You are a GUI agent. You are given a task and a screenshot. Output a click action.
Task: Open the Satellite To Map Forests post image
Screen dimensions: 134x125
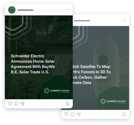[x=101, y=68]
